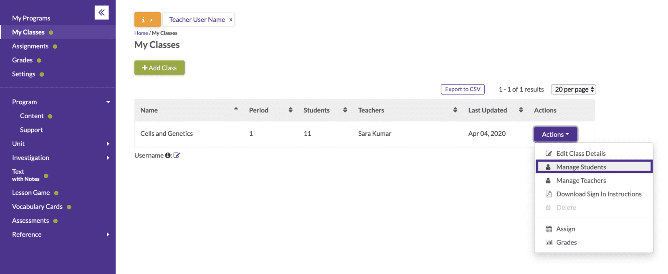Choose Download Sign In Instructions option
Image resolution: width=668 pixels, height=274 pixels.
point(598,194)
